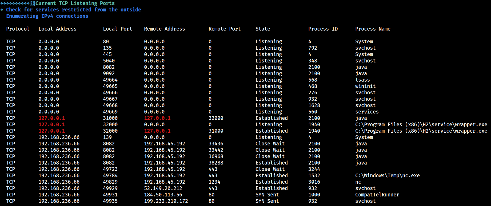The height and width of the screenshot is (206, 491).
Task: Click the 'Current TCP Listening Ports' heading
Action: coord(75,3)
